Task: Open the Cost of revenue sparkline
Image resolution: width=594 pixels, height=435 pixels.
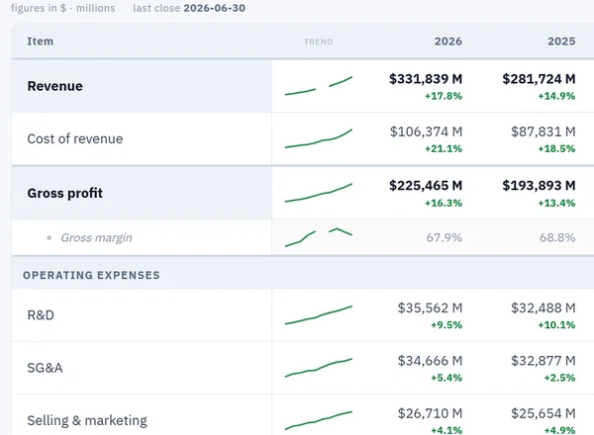Action: coord(319,138)
